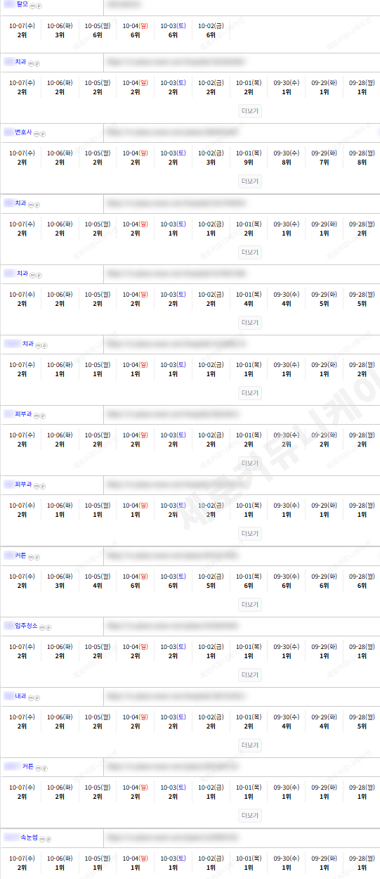Open 커튼 keyword link in row with 10-05 4위
Viewport: 380px width, 879px height.
click(20, 556)
